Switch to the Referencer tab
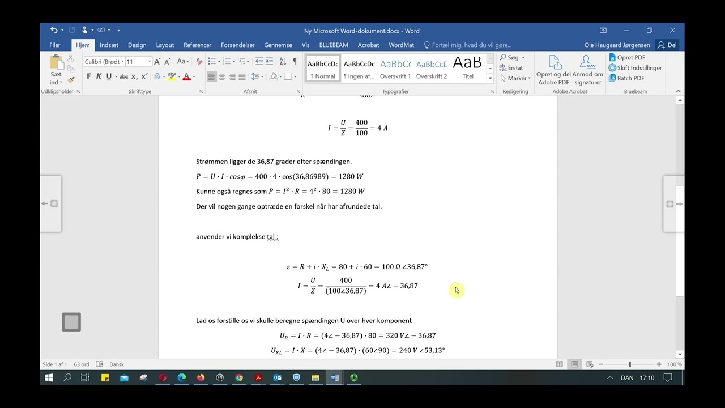 pos(197,45)
